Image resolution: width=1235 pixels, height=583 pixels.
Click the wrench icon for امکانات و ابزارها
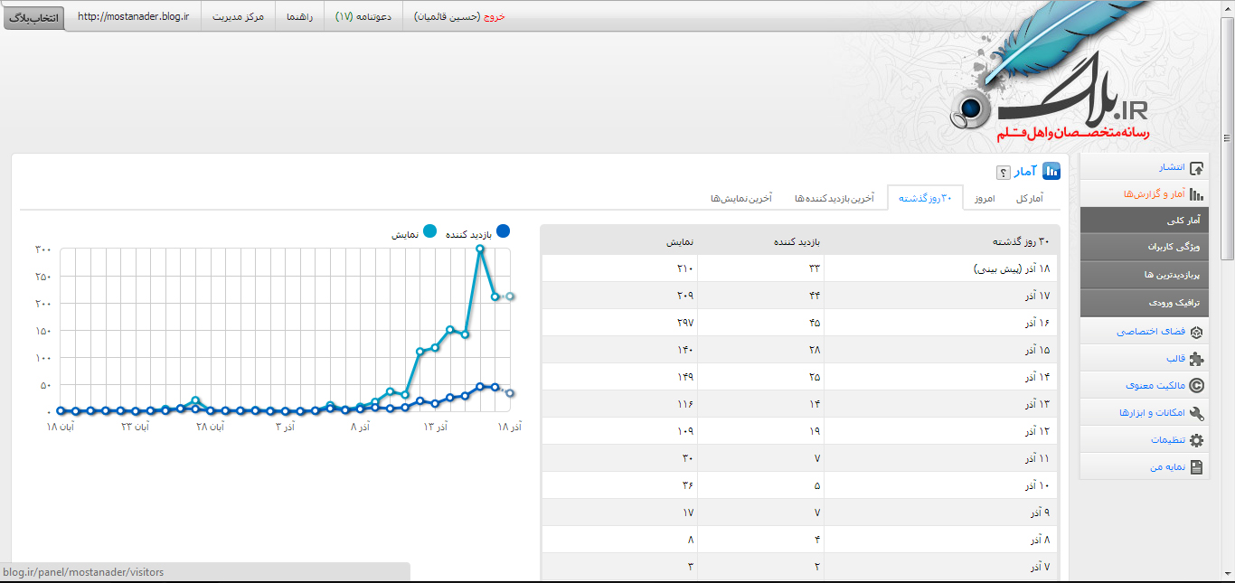[x=1196, y=413]
